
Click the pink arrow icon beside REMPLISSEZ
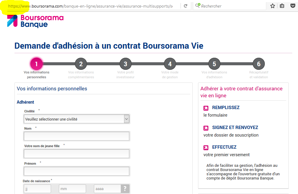(x=206, y=107)
